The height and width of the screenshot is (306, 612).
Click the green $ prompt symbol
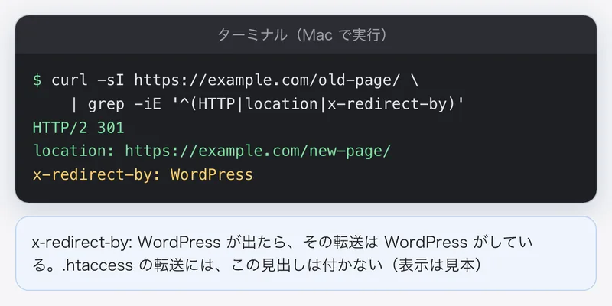pos(37,80)
